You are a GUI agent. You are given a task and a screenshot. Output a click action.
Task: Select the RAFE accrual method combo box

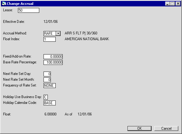(52, 33)
